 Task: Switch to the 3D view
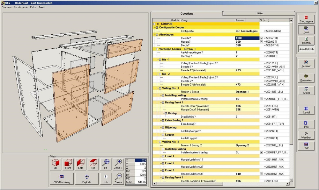point(55,163)
